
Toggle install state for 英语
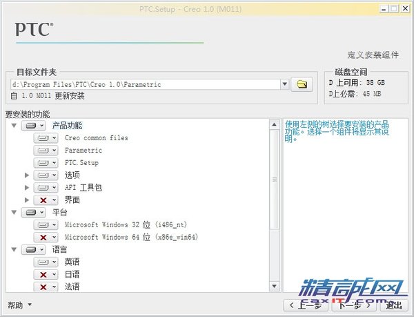pos(46,262)
